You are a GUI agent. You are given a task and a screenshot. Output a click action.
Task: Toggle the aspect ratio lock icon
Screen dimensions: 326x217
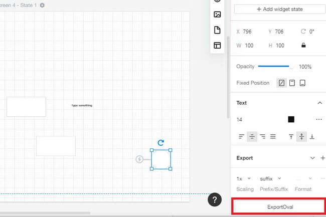click(x=303, y=45)
